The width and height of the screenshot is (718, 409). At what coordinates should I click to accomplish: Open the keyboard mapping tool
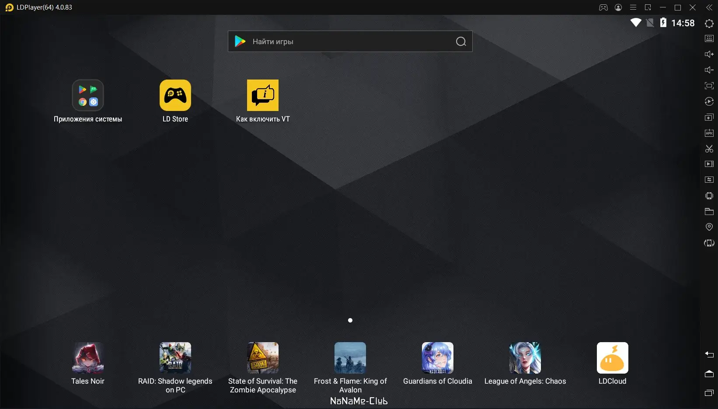[x=709, y=38]
